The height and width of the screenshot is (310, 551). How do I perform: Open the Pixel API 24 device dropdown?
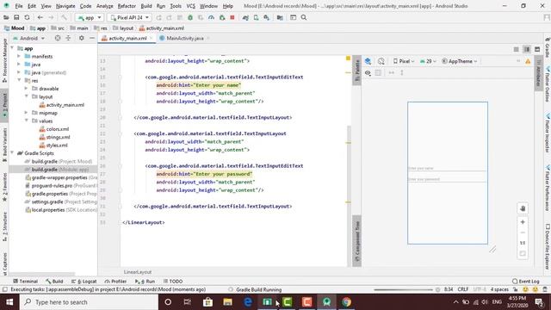tap(130, 17)
